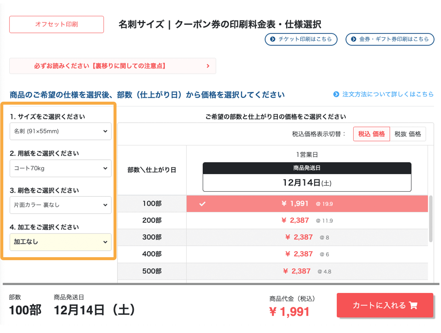Viewport: 441px width, 333px height.
Task: Click the circular arrow icon on チケット印刷はこちら
Action: pyautogui.click(x=272, y=39)
